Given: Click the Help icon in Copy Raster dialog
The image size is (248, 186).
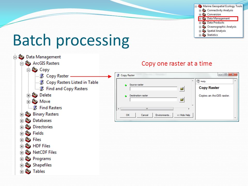Looking at the screenshot, I should [x=198, y=81].
